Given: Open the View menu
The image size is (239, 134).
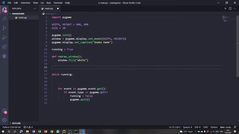Looking at the screenshot, I should pos(35,3).
